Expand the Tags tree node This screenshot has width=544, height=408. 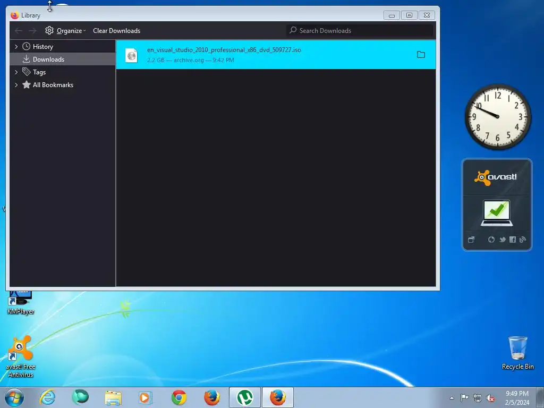pos(16,72)
